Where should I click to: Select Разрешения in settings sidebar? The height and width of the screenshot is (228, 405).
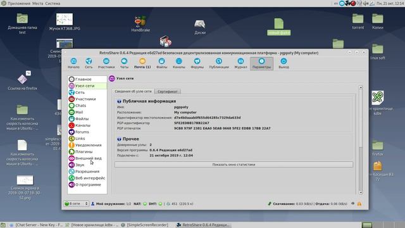pos(87,172)
